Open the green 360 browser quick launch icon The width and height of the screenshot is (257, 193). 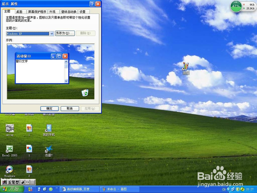click(51, 189)
